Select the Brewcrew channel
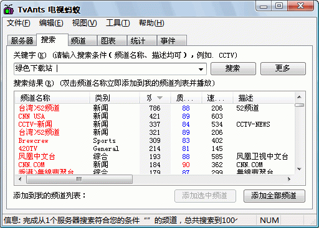The image size is (319, 228). pyautogui.click(x=33, y=140)
